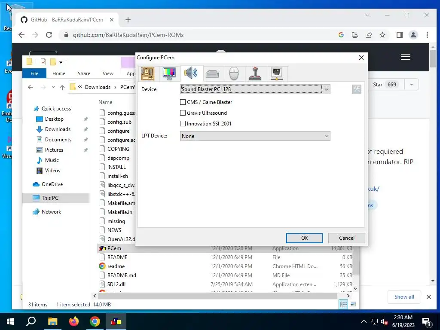The width and height of the screenshot is (440, 330).
Task: Expand recent locations dropdown in Explorer
Action: [x=53, y=87]
